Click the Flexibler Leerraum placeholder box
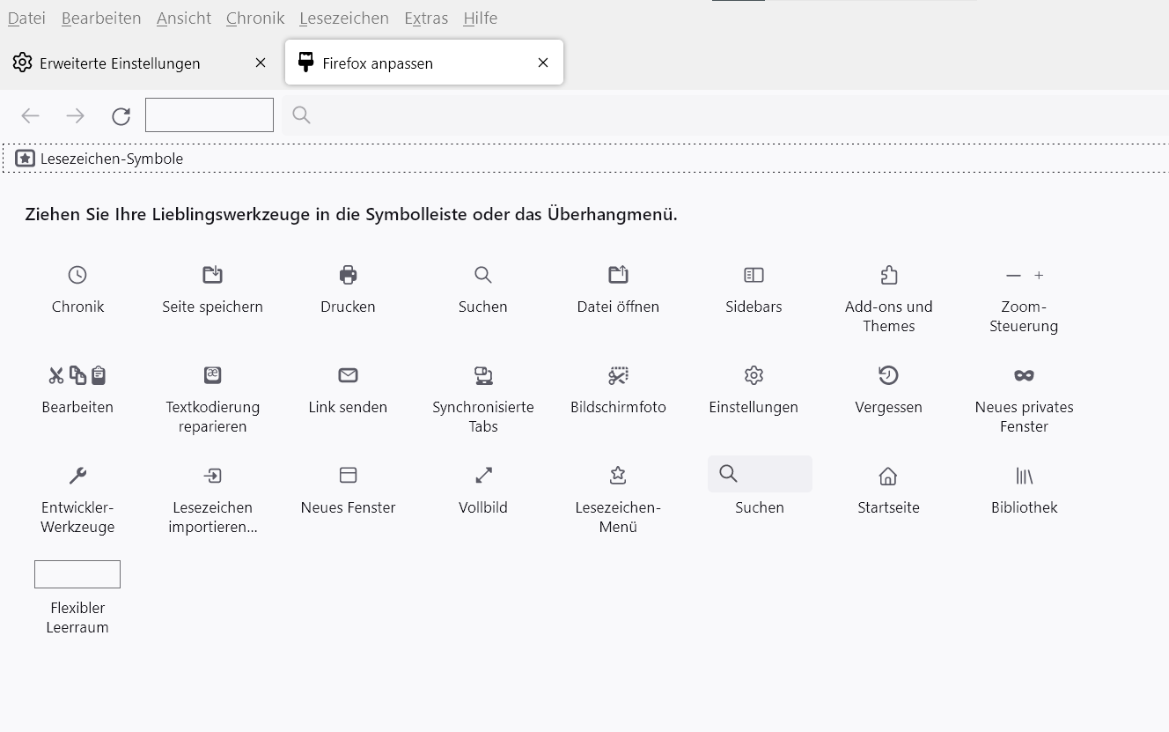Screen dimensions: 1169x732 coord(77,574)
